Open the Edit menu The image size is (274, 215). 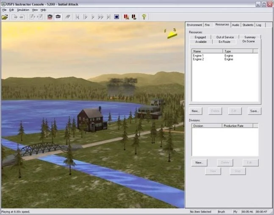(x=11, y=10)
